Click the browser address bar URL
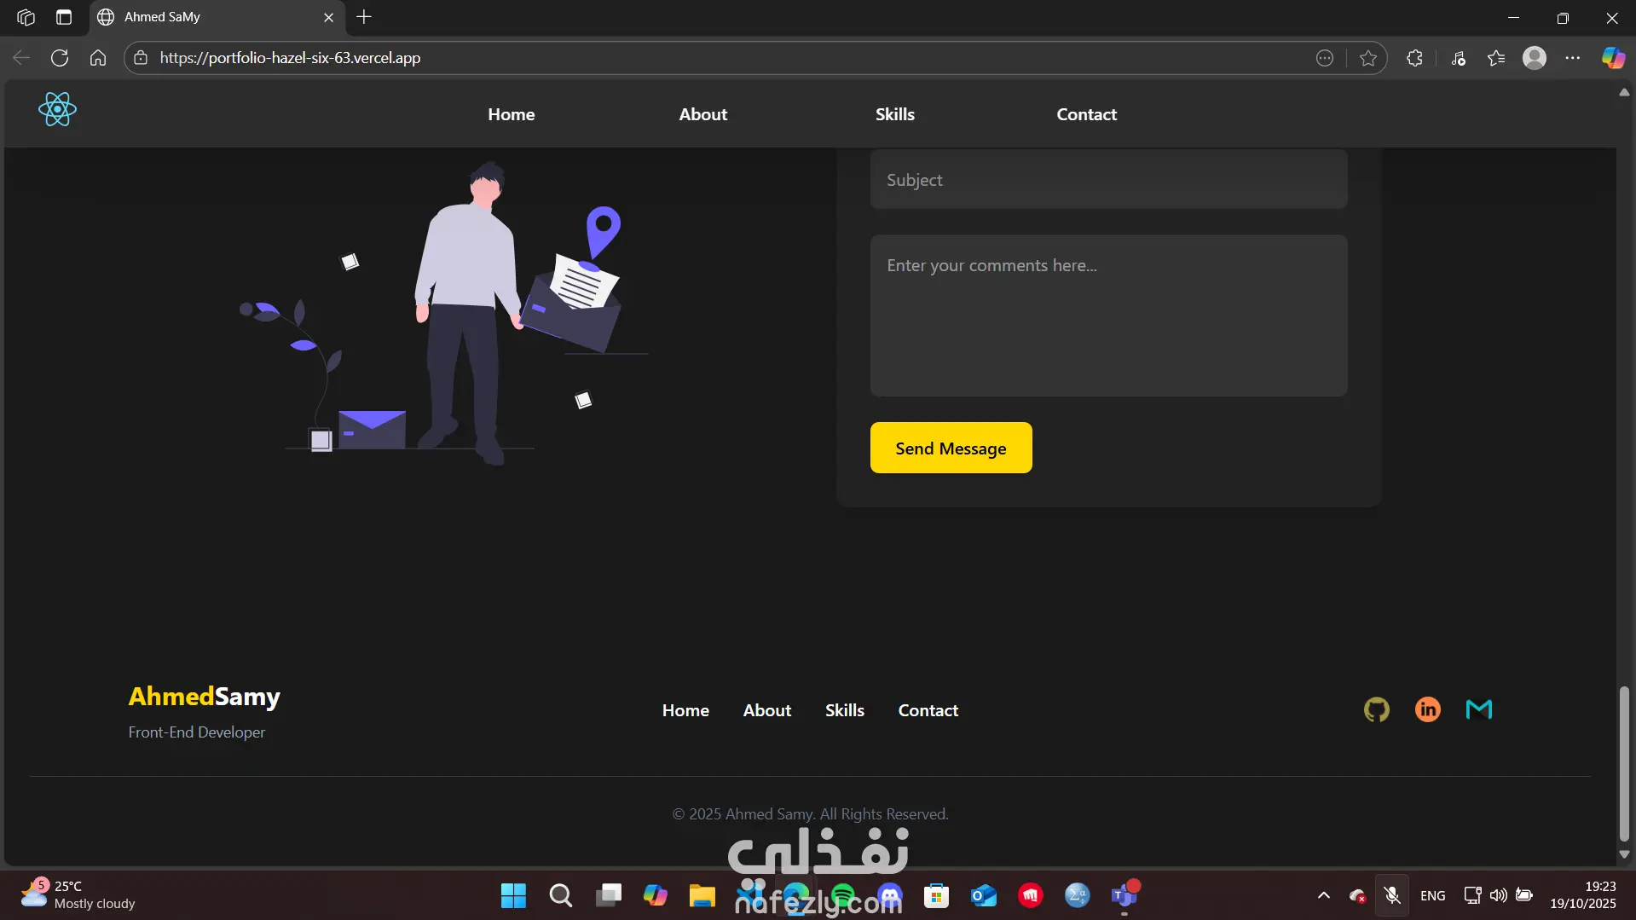The width and height of the screenshot is (1636, 920). click(x=291, y=58)
